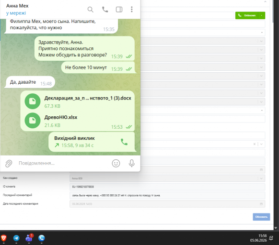
Task: Download the Декларация docx file icon
Action: [x=33, y=101]
